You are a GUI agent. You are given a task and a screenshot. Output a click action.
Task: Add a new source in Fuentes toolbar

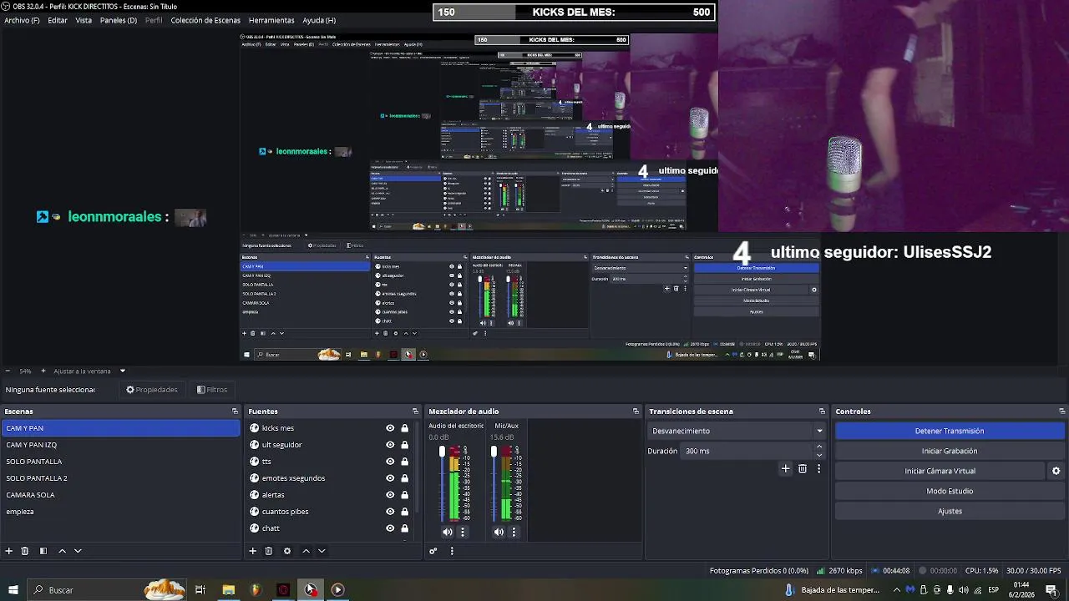252,551
